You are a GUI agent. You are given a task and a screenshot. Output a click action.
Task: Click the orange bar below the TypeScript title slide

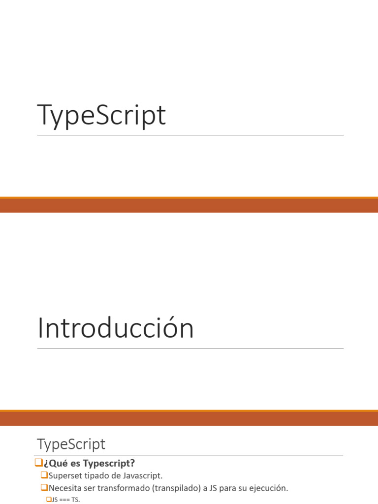[189, 205]
